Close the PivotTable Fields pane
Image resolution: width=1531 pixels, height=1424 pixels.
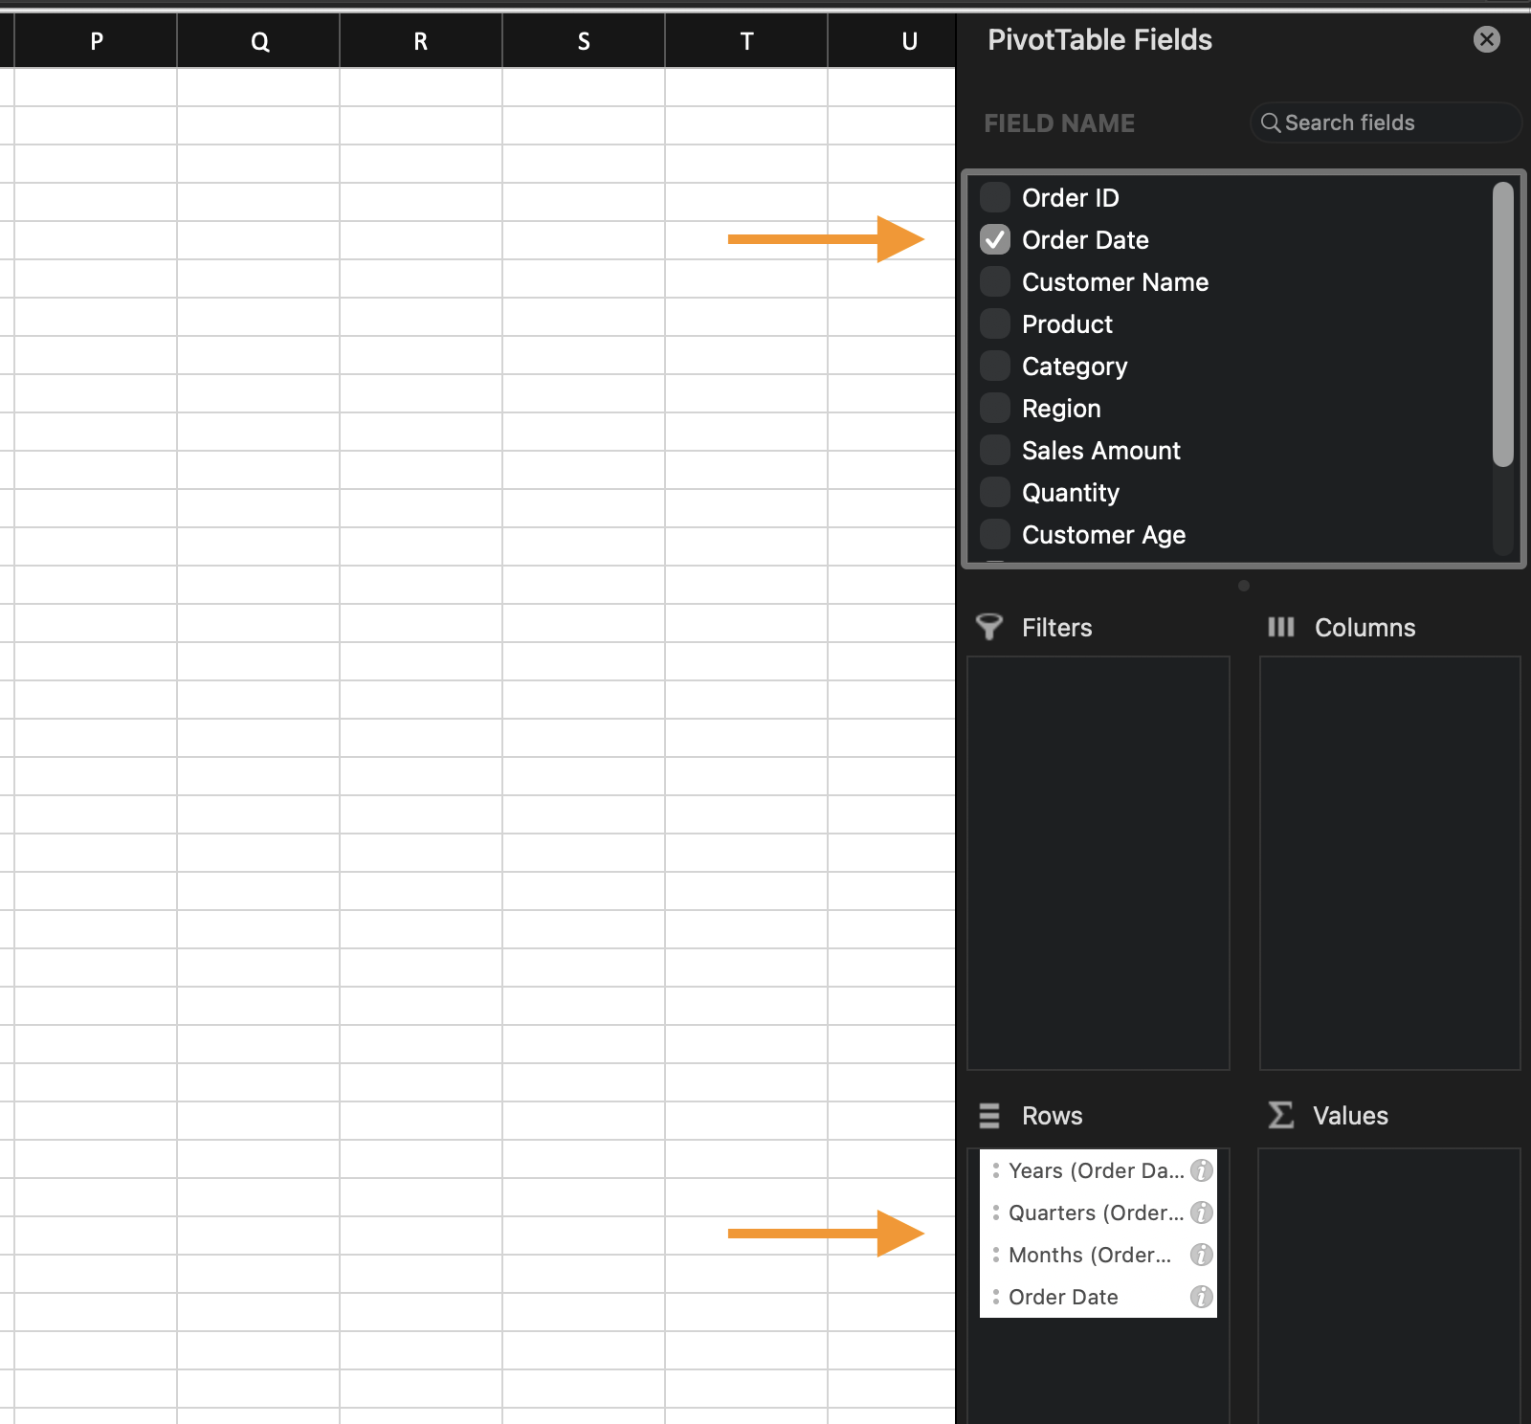[x=1486, y=39]
